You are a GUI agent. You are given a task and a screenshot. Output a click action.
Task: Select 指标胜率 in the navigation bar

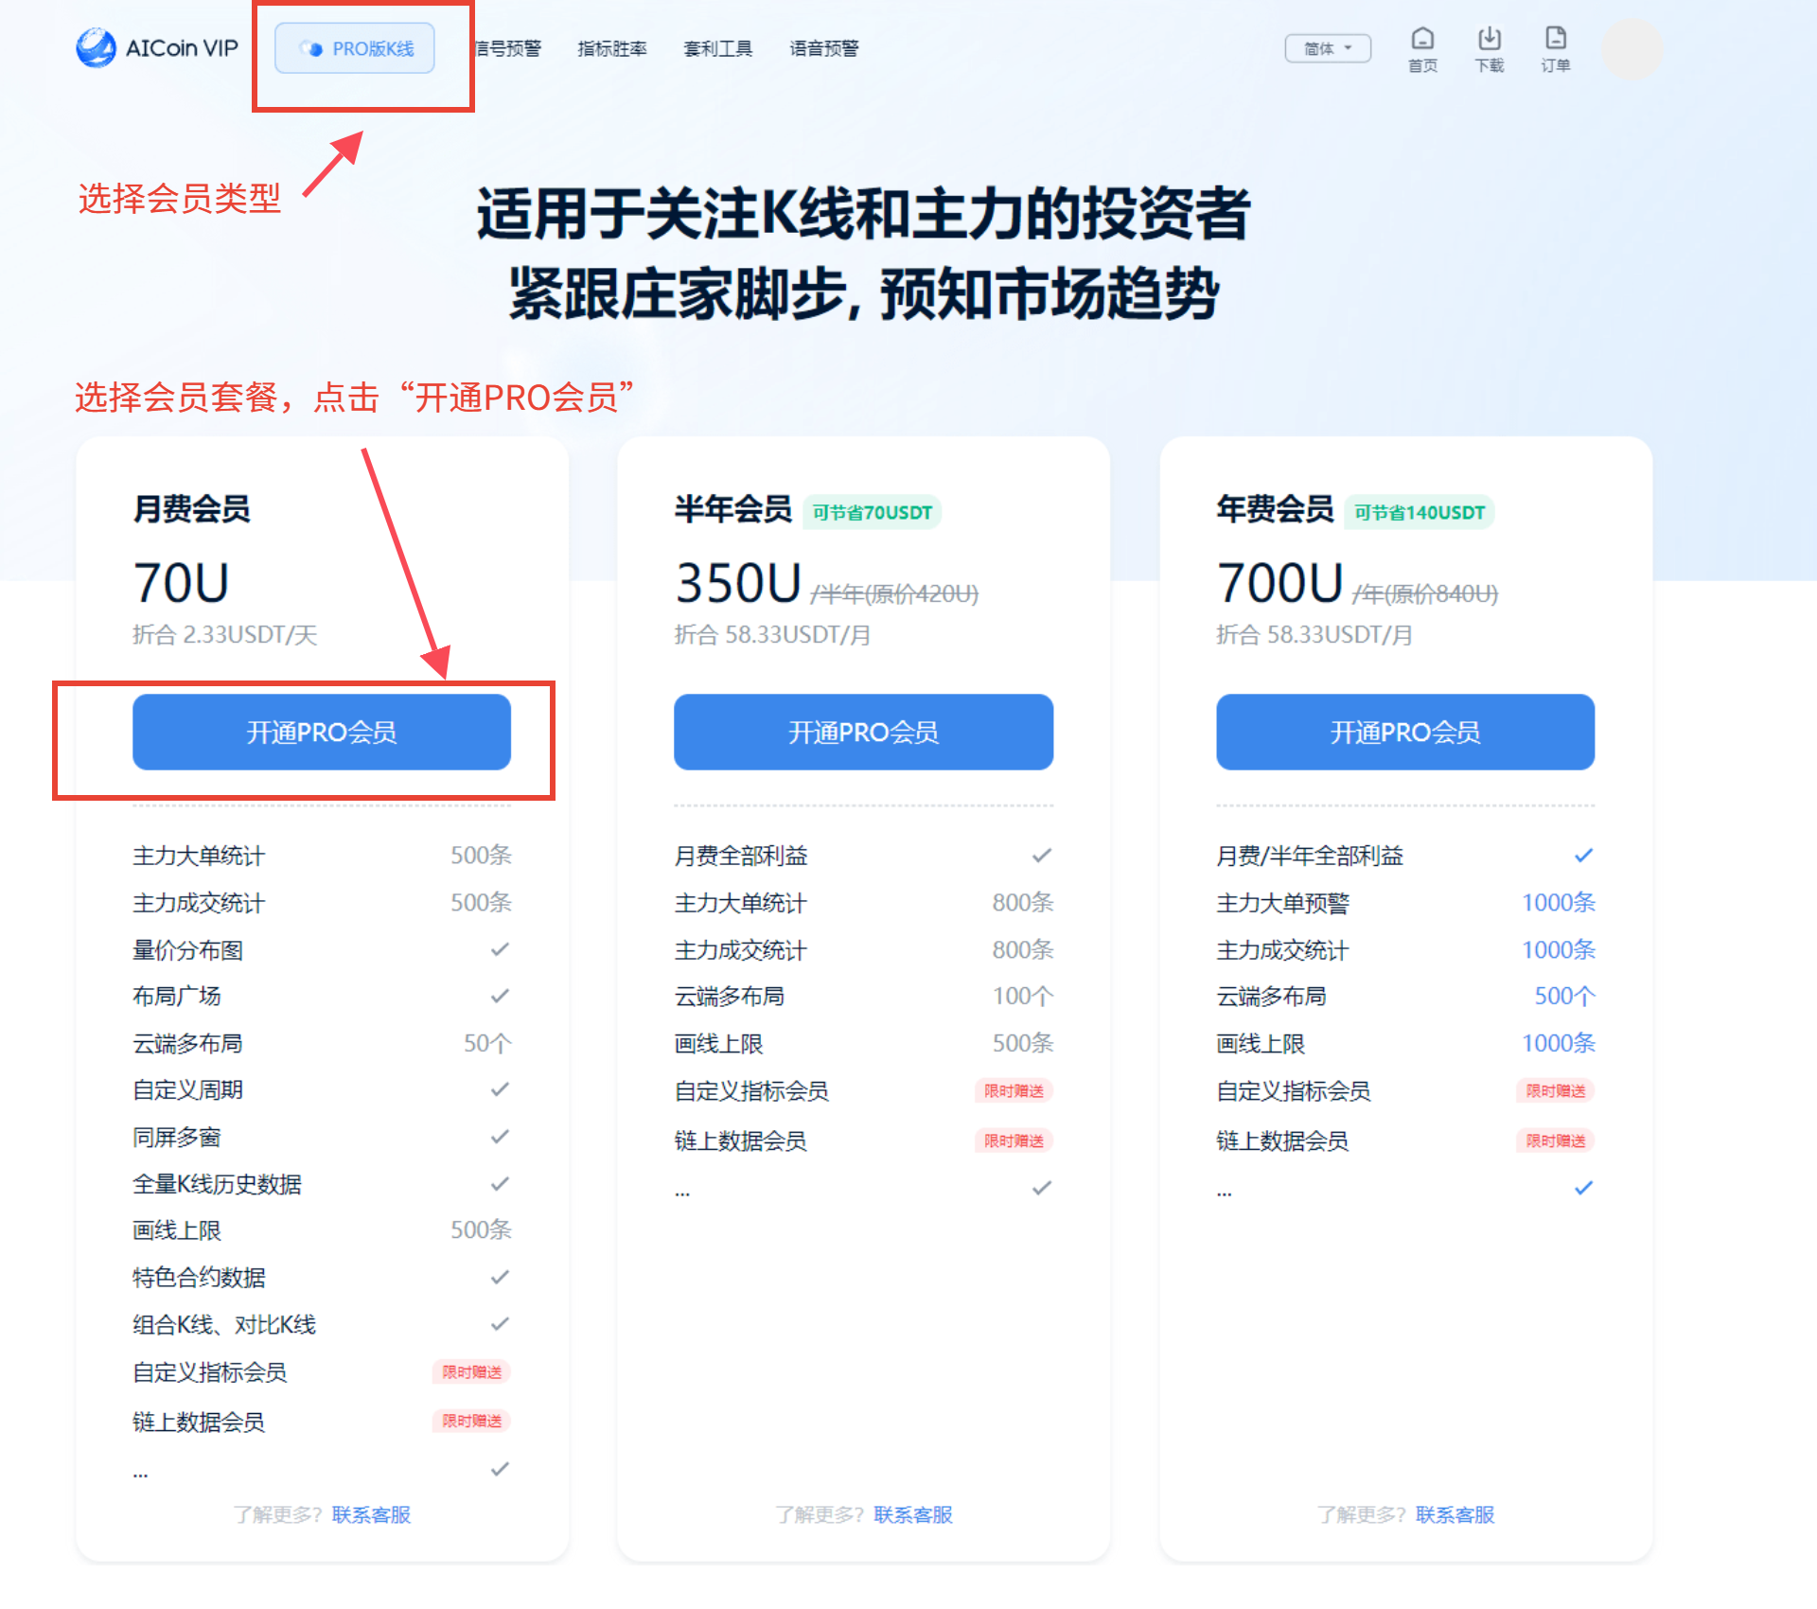[612, 48]
